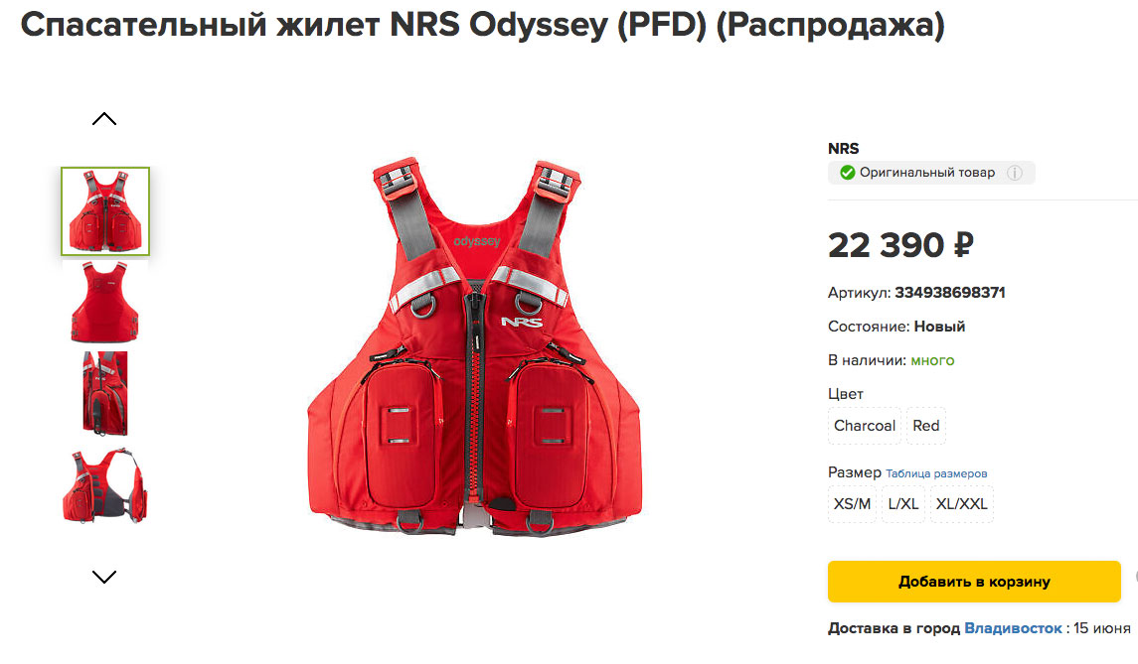This screenshot has height=664, width=1138.
Task: Select the front view vest thumbnail
Action: (x=105, y=211)
